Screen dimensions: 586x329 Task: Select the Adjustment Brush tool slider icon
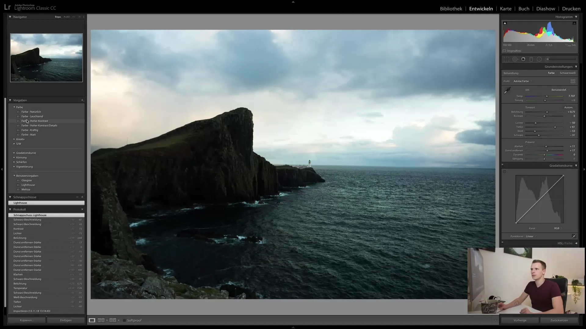coord(561,59)
